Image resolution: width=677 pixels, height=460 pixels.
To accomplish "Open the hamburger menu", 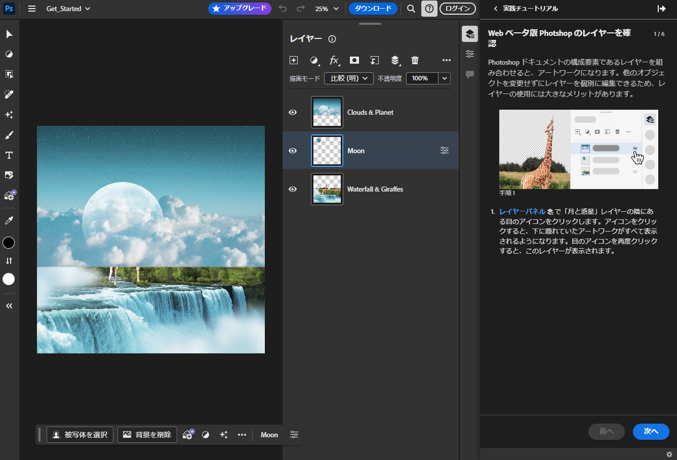I will (x=31, y=9).
